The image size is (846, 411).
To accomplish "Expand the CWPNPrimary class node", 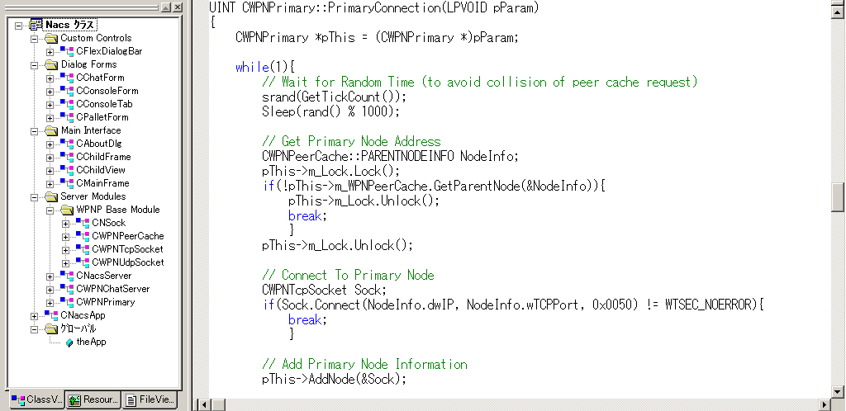I will click(50, 302).
